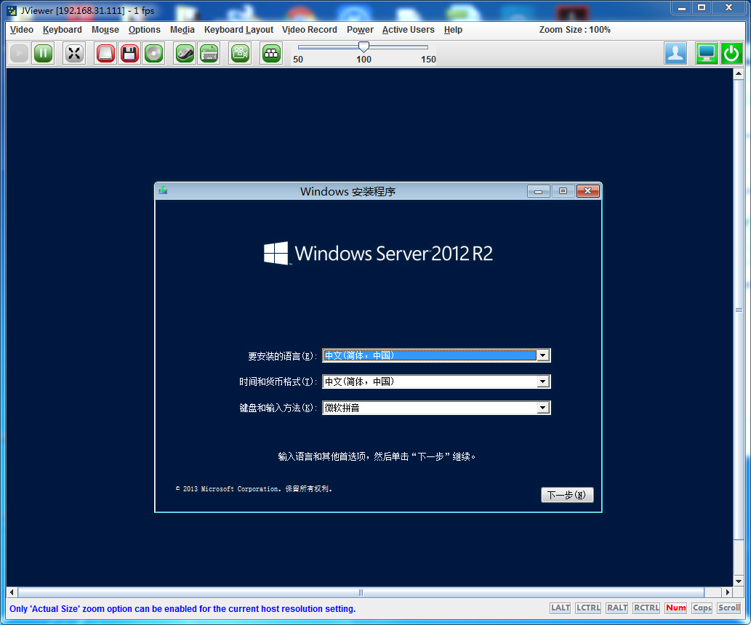The width and height of the screenshot is (751, 625).
Task: Open the soft keyboard icon
Action: click(x=209, y=54)
